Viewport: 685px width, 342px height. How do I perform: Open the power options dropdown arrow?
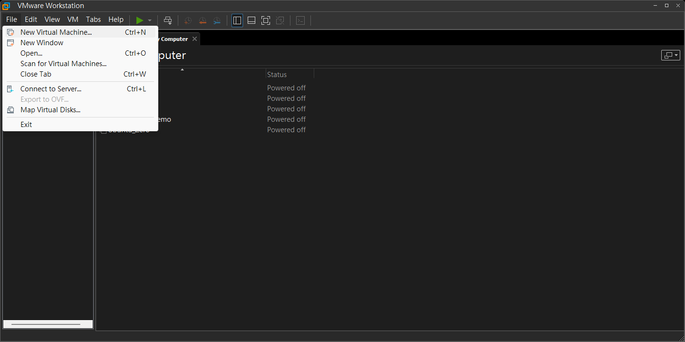pos(150,20)
